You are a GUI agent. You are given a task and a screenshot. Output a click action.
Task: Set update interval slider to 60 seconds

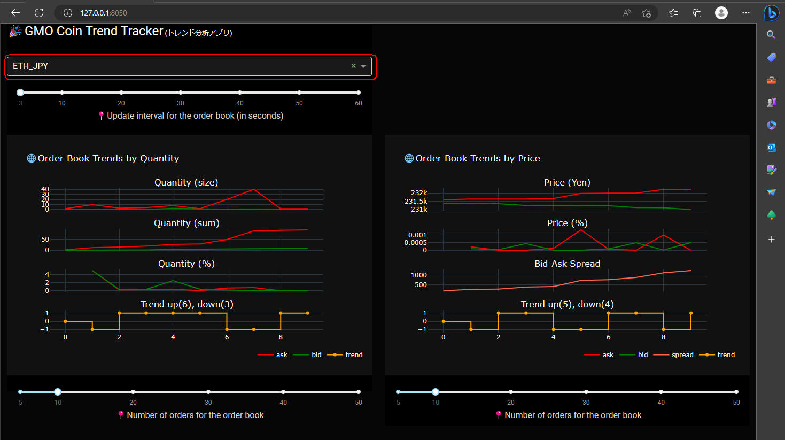pos(359,92)
